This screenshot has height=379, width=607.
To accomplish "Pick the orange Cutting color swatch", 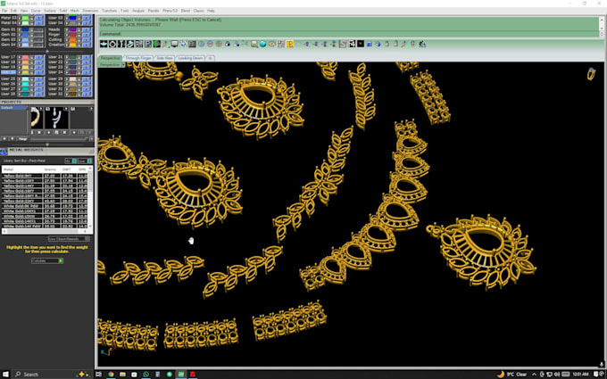I will pos(73,39).
